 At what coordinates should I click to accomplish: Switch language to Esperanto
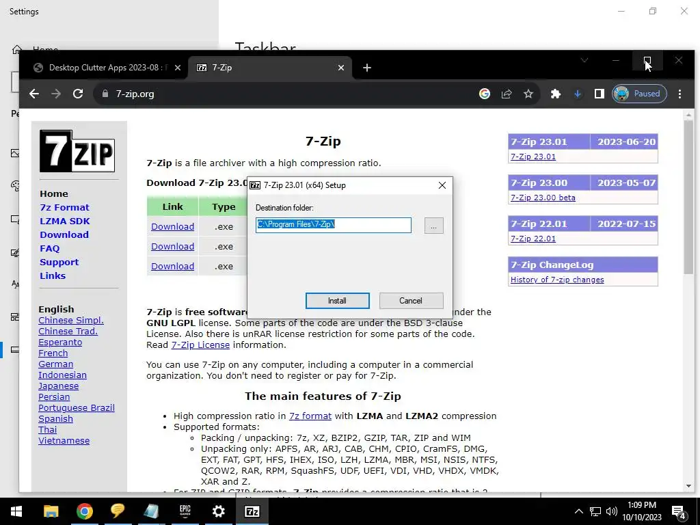click(60, 342)
